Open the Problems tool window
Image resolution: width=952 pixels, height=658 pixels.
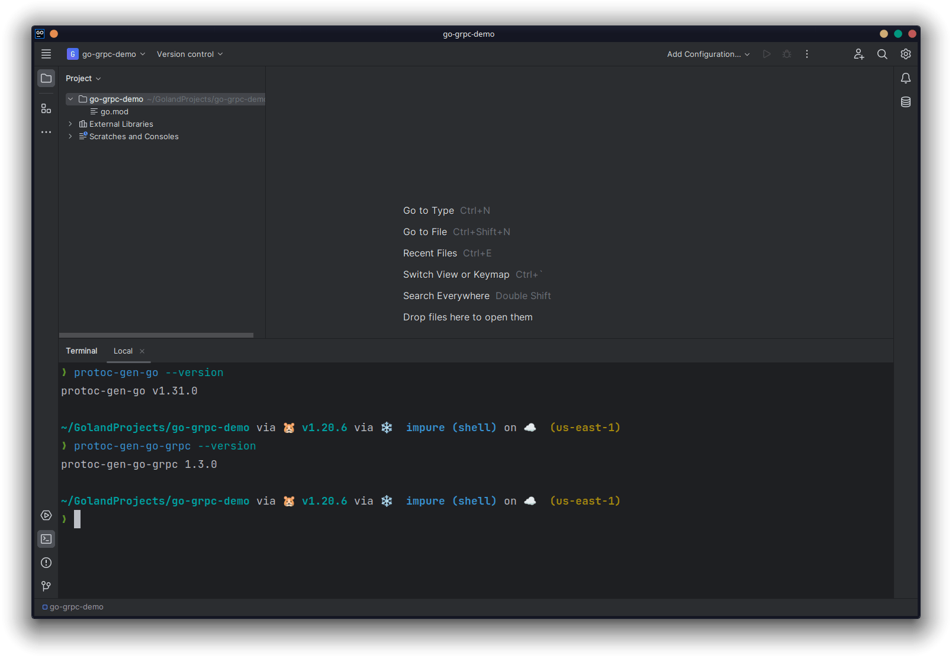pyautogui.click(x=46, y=563)
